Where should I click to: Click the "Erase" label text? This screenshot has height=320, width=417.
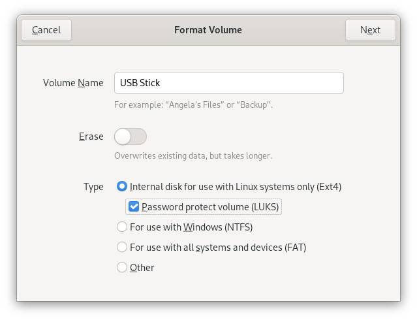pos(91,136)
